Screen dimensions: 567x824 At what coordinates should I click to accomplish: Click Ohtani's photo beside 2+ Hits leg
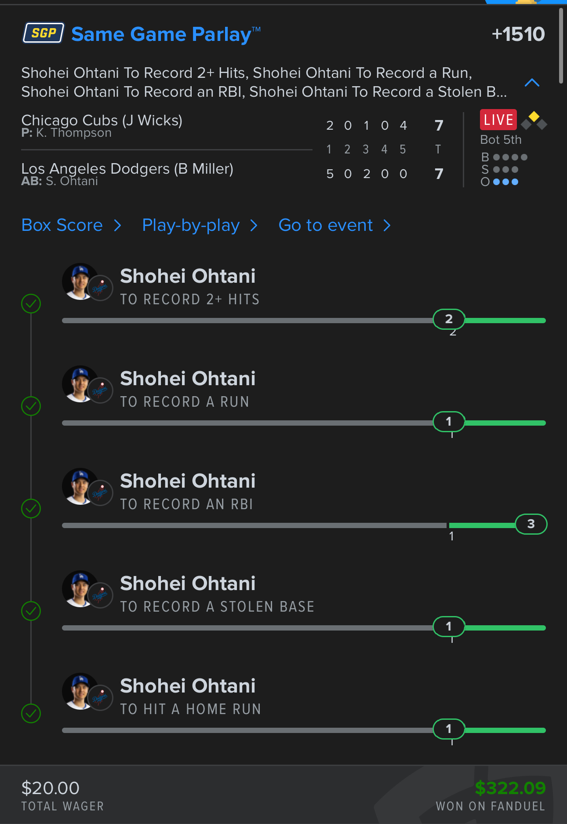tap(81, 281)
